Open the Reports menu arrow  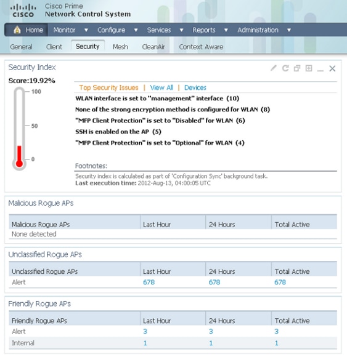click(x=226, y=30)
